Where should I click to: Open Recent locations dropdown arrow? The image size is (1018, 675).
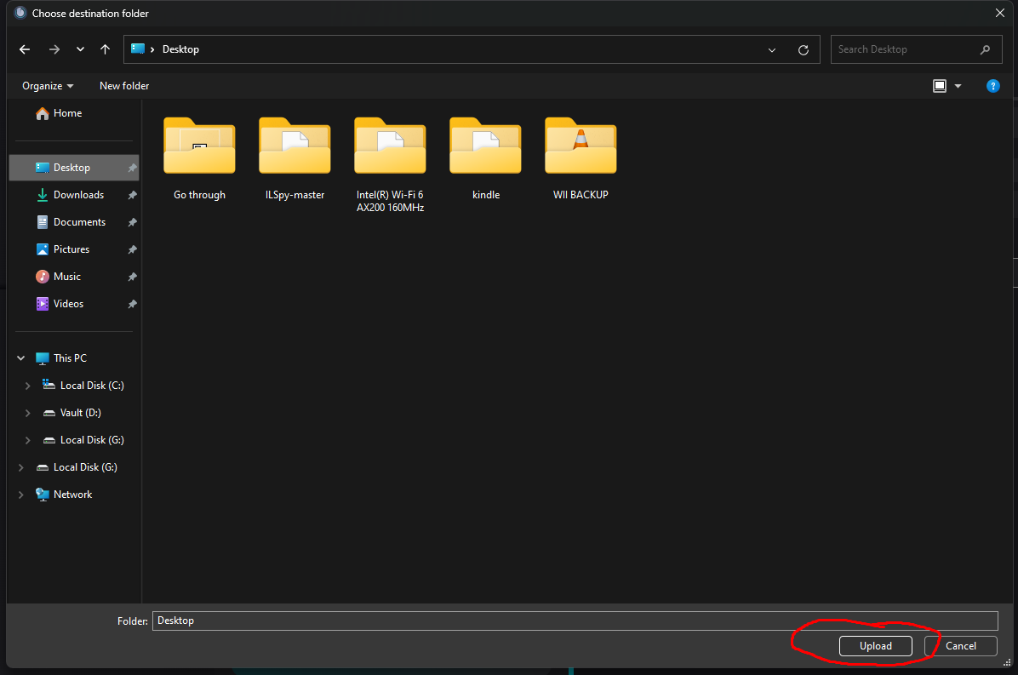click(80, 50)
